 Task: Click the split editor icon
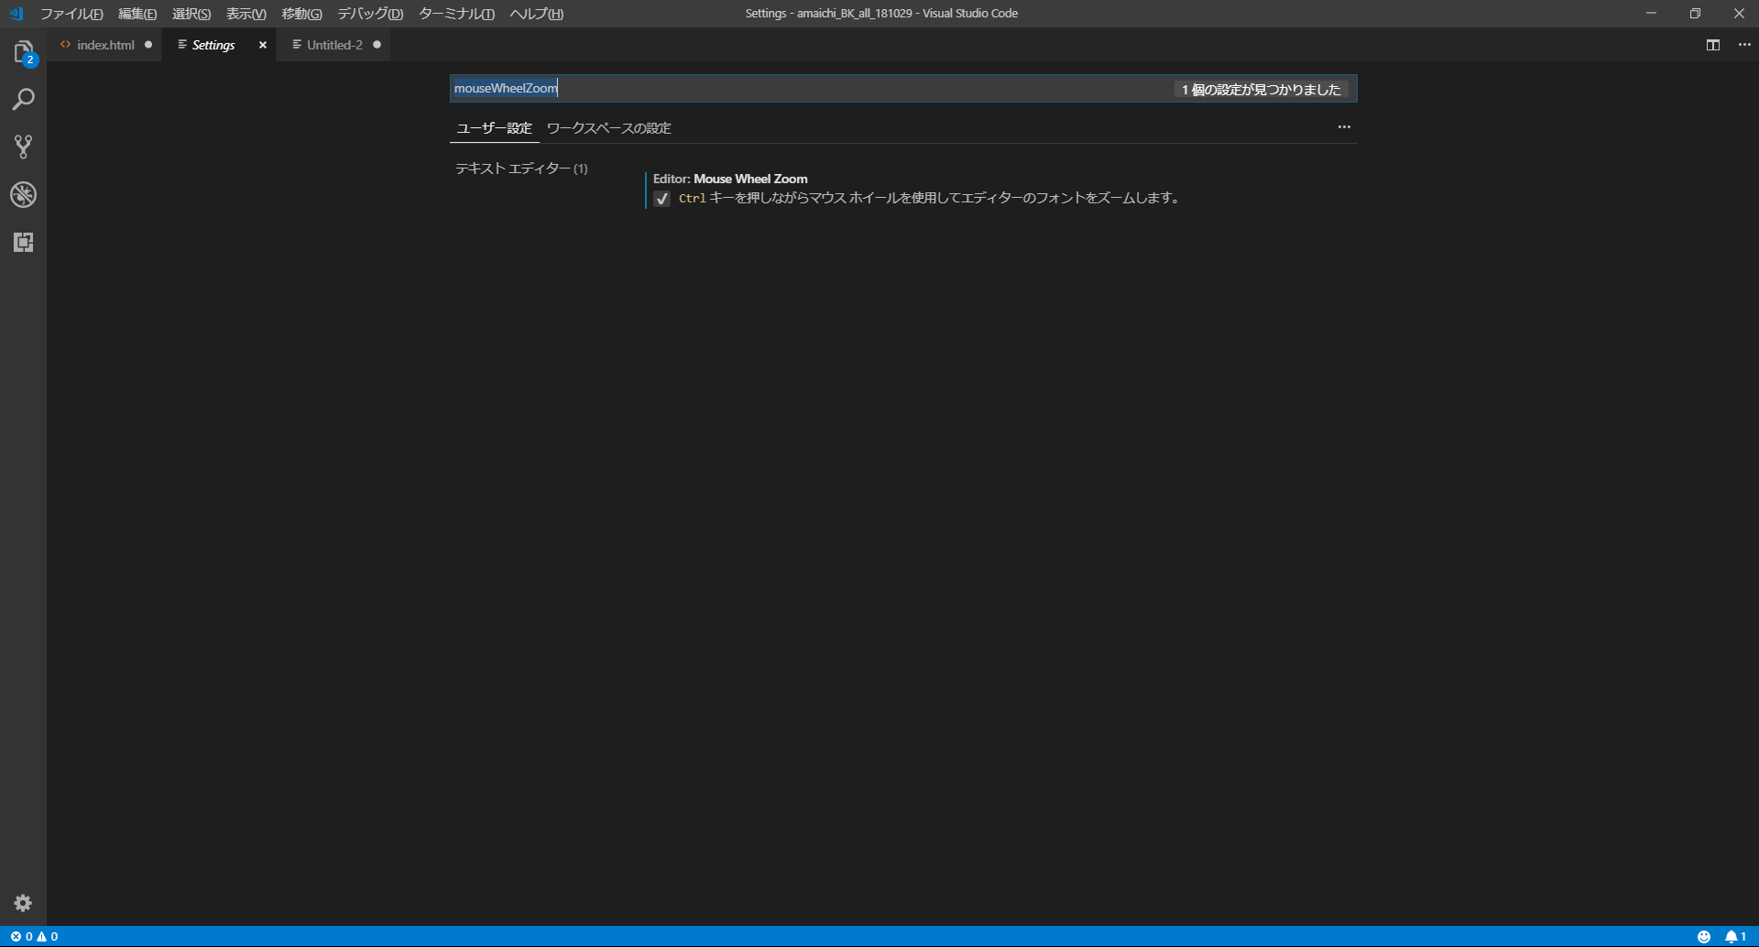tap(1713, 45)
